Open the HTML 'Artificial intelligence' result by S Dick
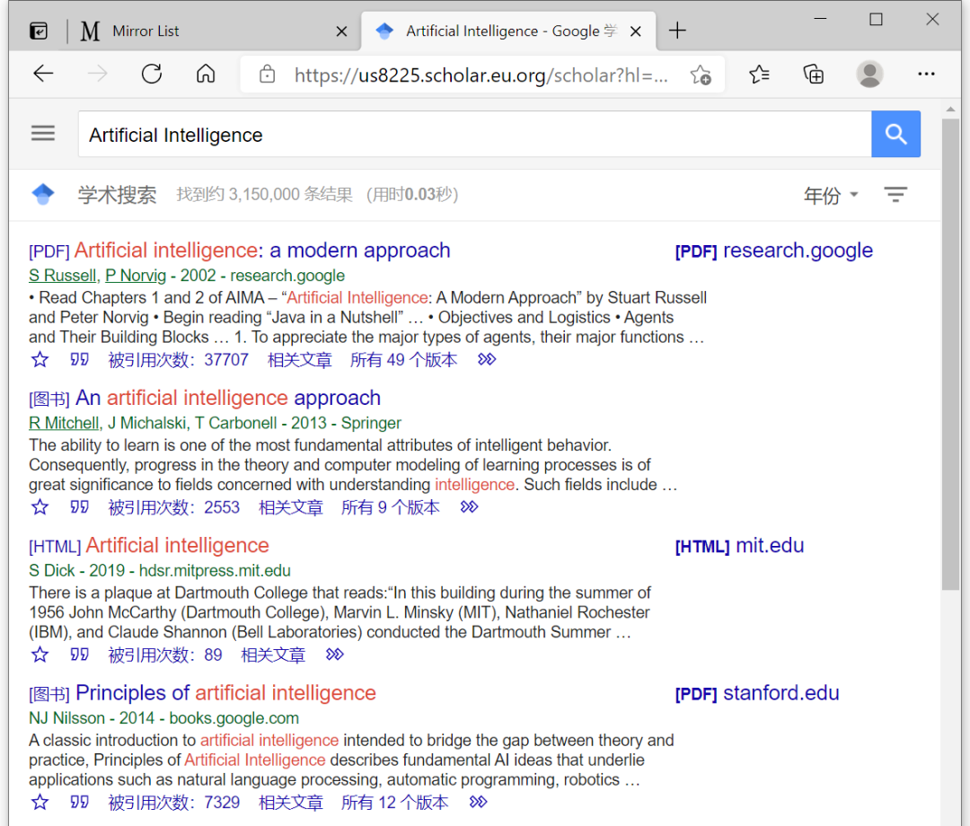Viewport: 970px width, 826px height. [178, 545]
